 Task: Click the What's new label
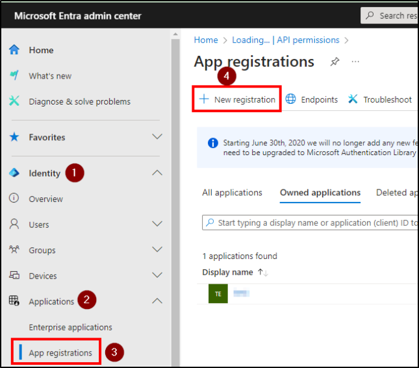click(50, 76)
